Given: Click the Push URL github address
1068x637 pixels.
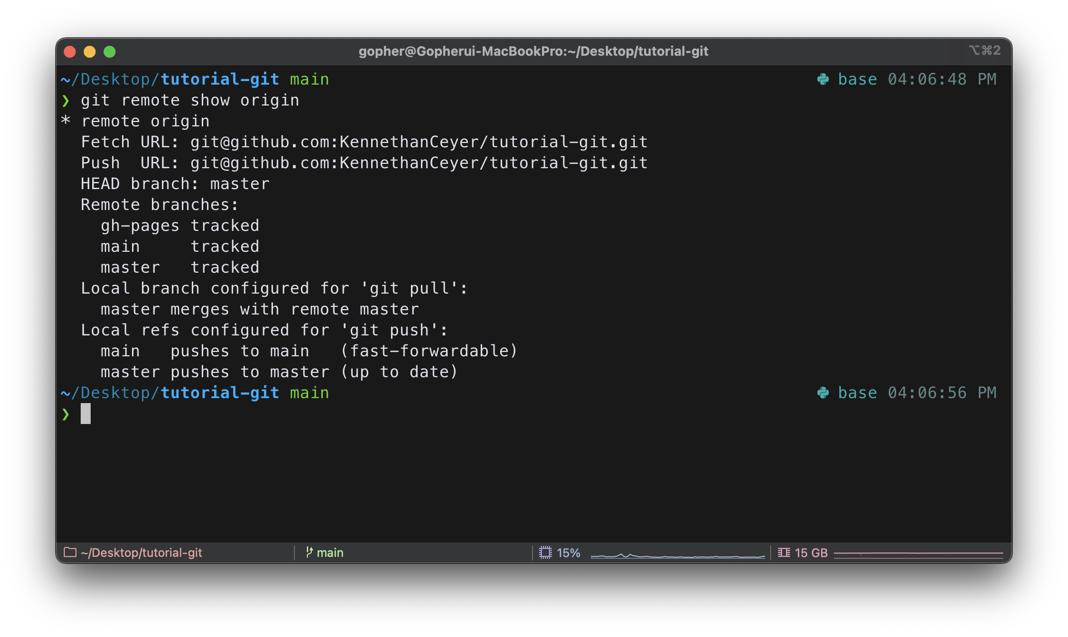Looking at the screenshot, I should click(x=418, y=163).
